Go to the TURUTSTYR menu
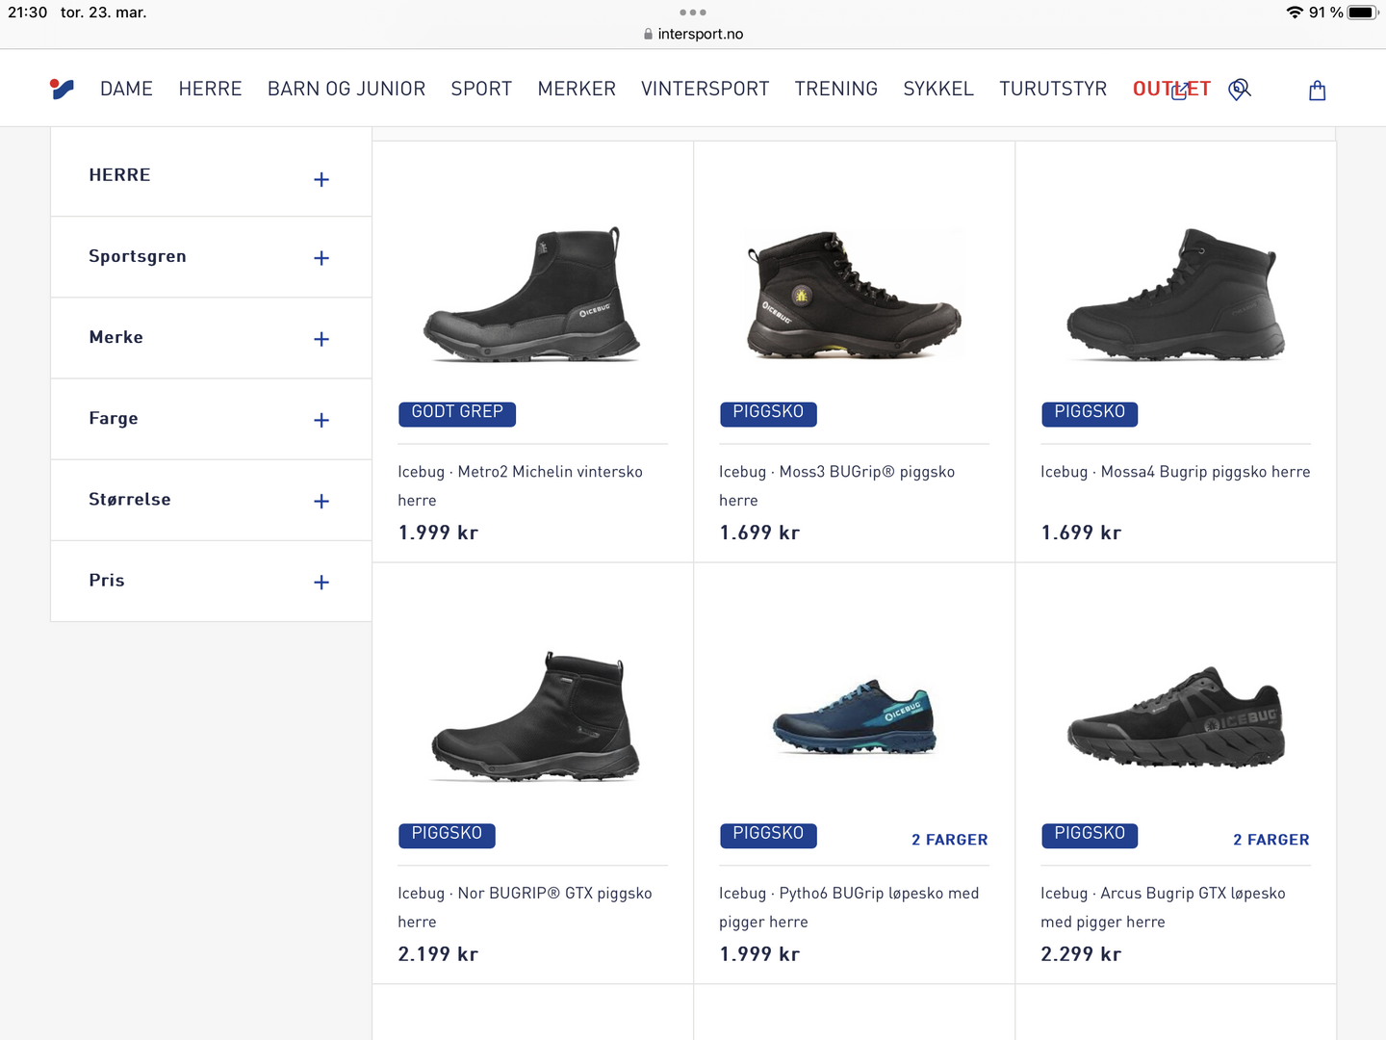Image resolution: width=1386 pixels, height=1040 pixels. (x=1053, y=90)
